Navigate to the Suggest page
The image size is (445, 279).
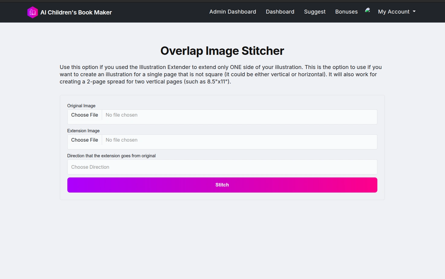coord(314,11)
